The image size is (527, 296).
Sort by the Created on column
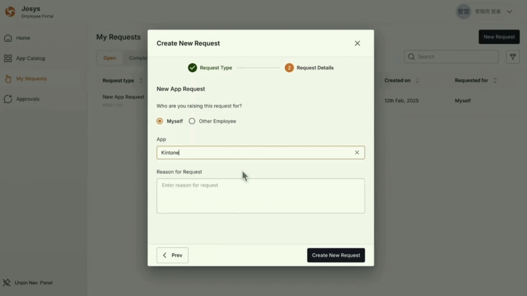tap(417, 81)
